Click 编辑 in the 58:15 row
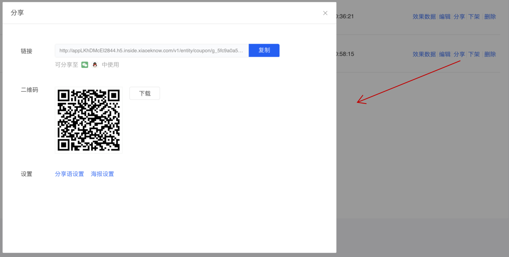 pyautogui.click(x=445, y=54)
